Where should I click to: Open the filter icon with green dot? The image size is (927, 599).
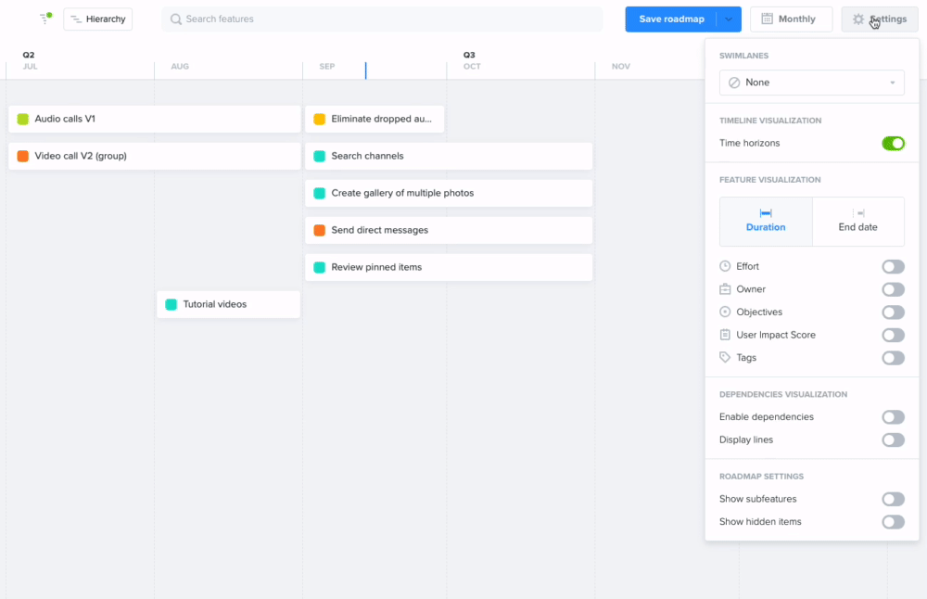pyautogui.click(x=45, y=19)
